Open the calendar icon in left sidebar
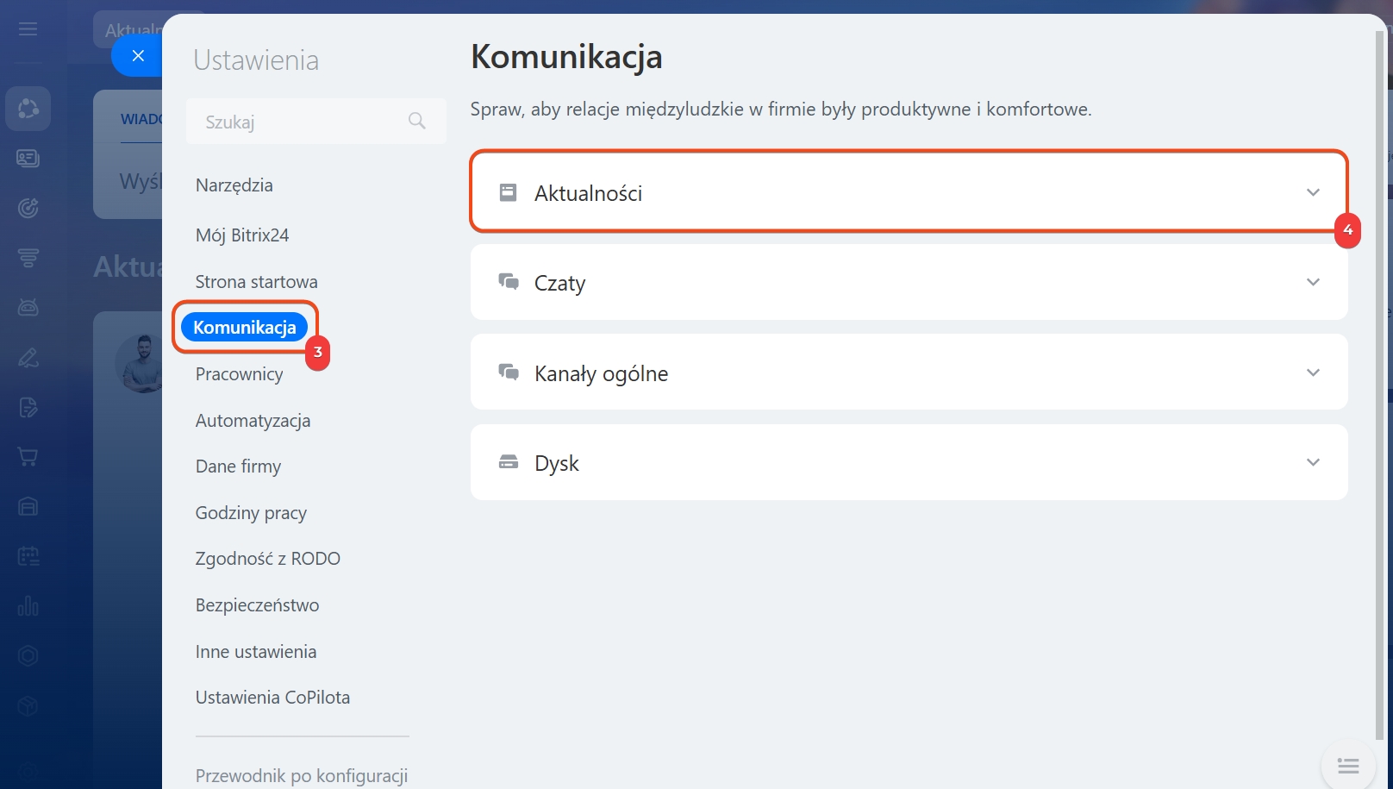The width and height of the screenshot is (1393, 789). (28, 556)
